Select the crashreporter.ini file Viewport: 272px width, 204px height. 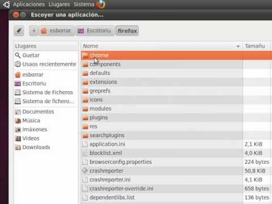[177, 180]
